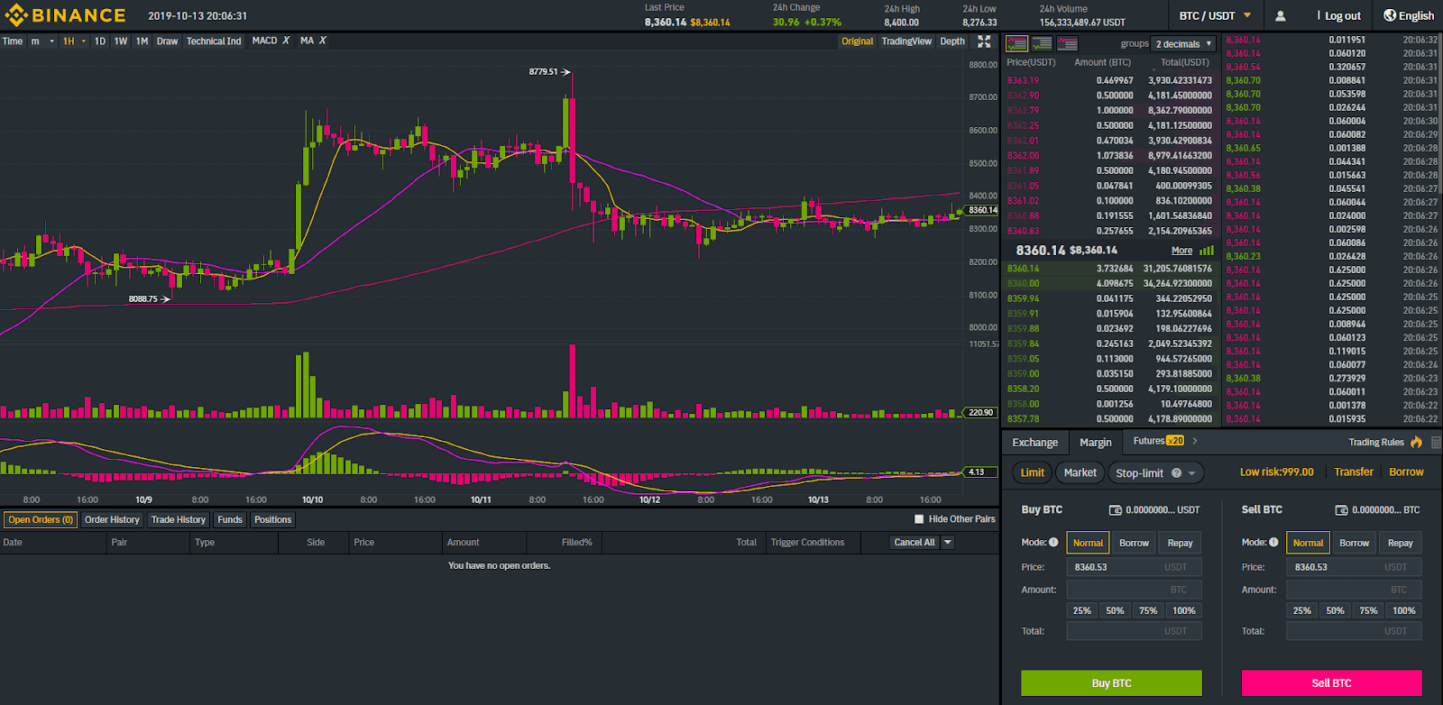Viewport: 1443px width, 705px height.
Task: Click the globe language icon
Action: pos(1390,15)
